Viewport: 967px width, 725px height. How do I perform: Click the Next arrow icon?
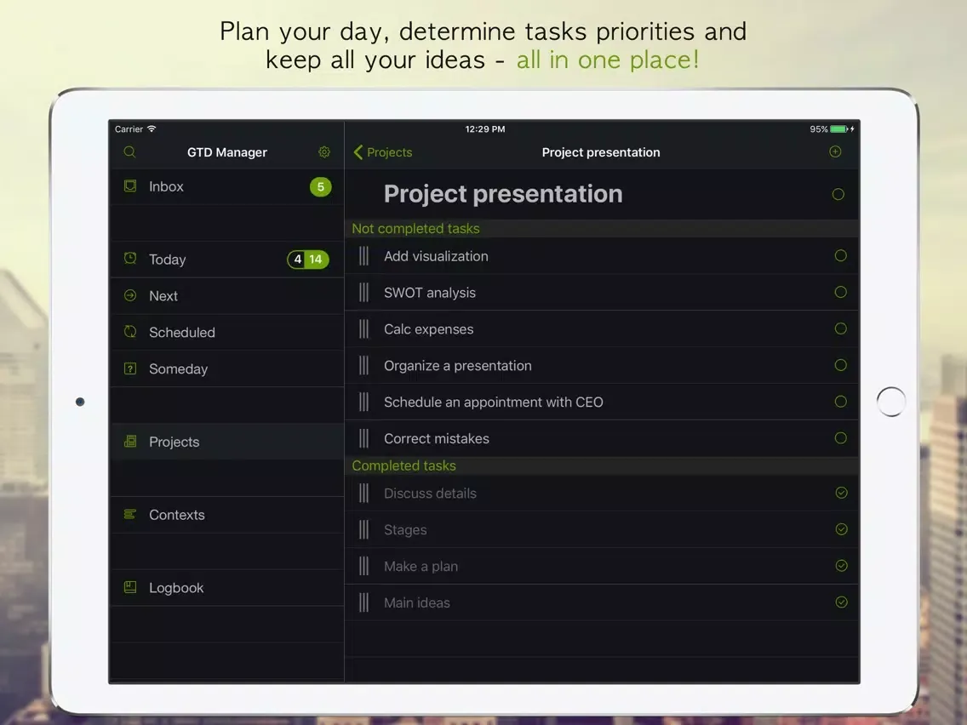pyautogui.click(x=130, y=295)
